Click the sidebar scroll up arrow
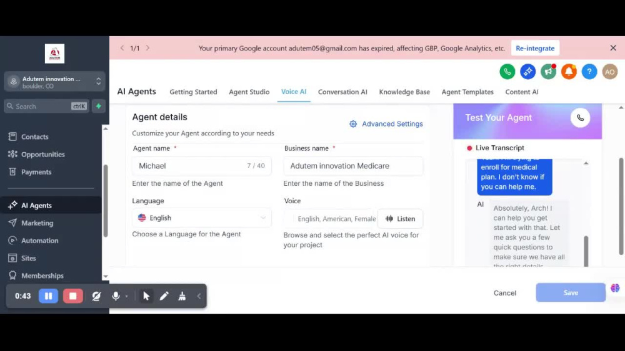The height and width of the screenshot is (351, 625). point(106,128)
